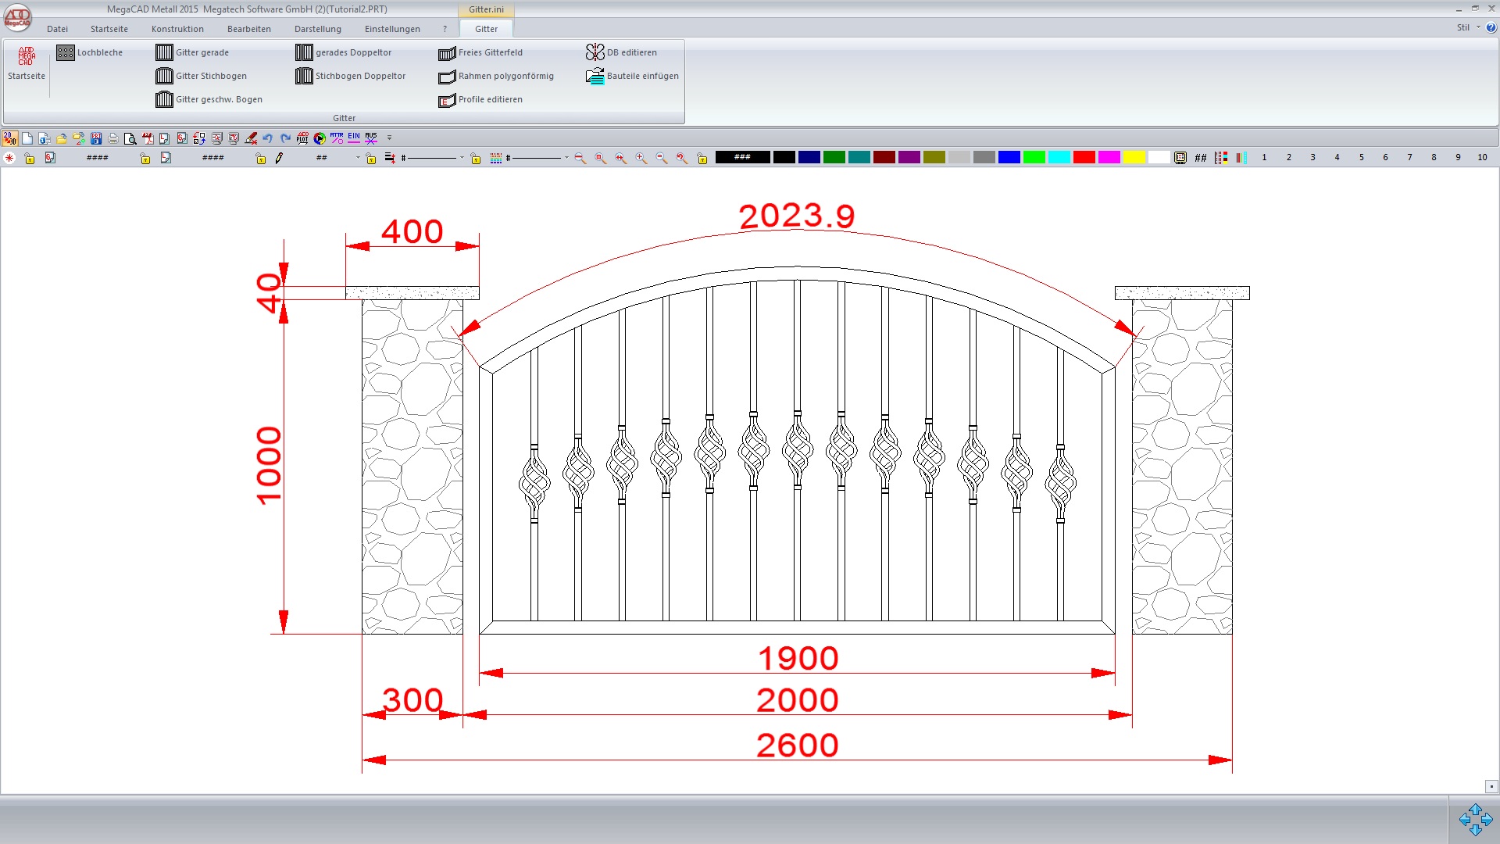Open the Stil dropdown menu
This screenshot has width=1500, height=844.
(x=1467, y=27)
